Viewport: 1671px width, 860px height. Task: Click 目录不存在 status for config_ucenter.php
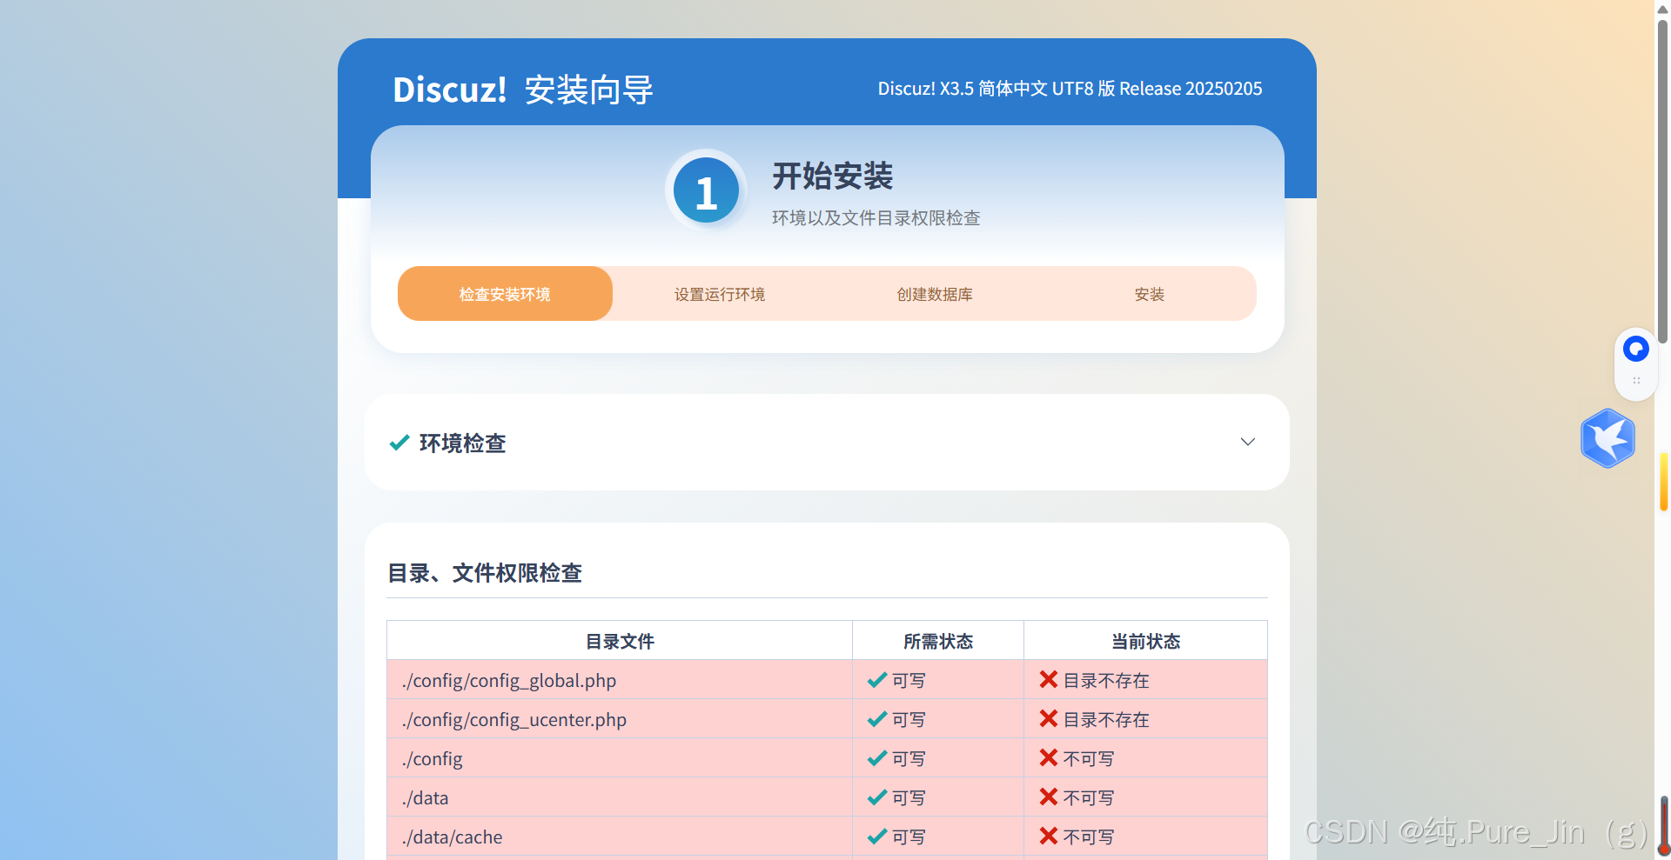(x=1106, y=720)
